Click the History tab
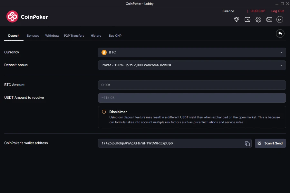Screen dimensions: 290x193 point(96,35)
